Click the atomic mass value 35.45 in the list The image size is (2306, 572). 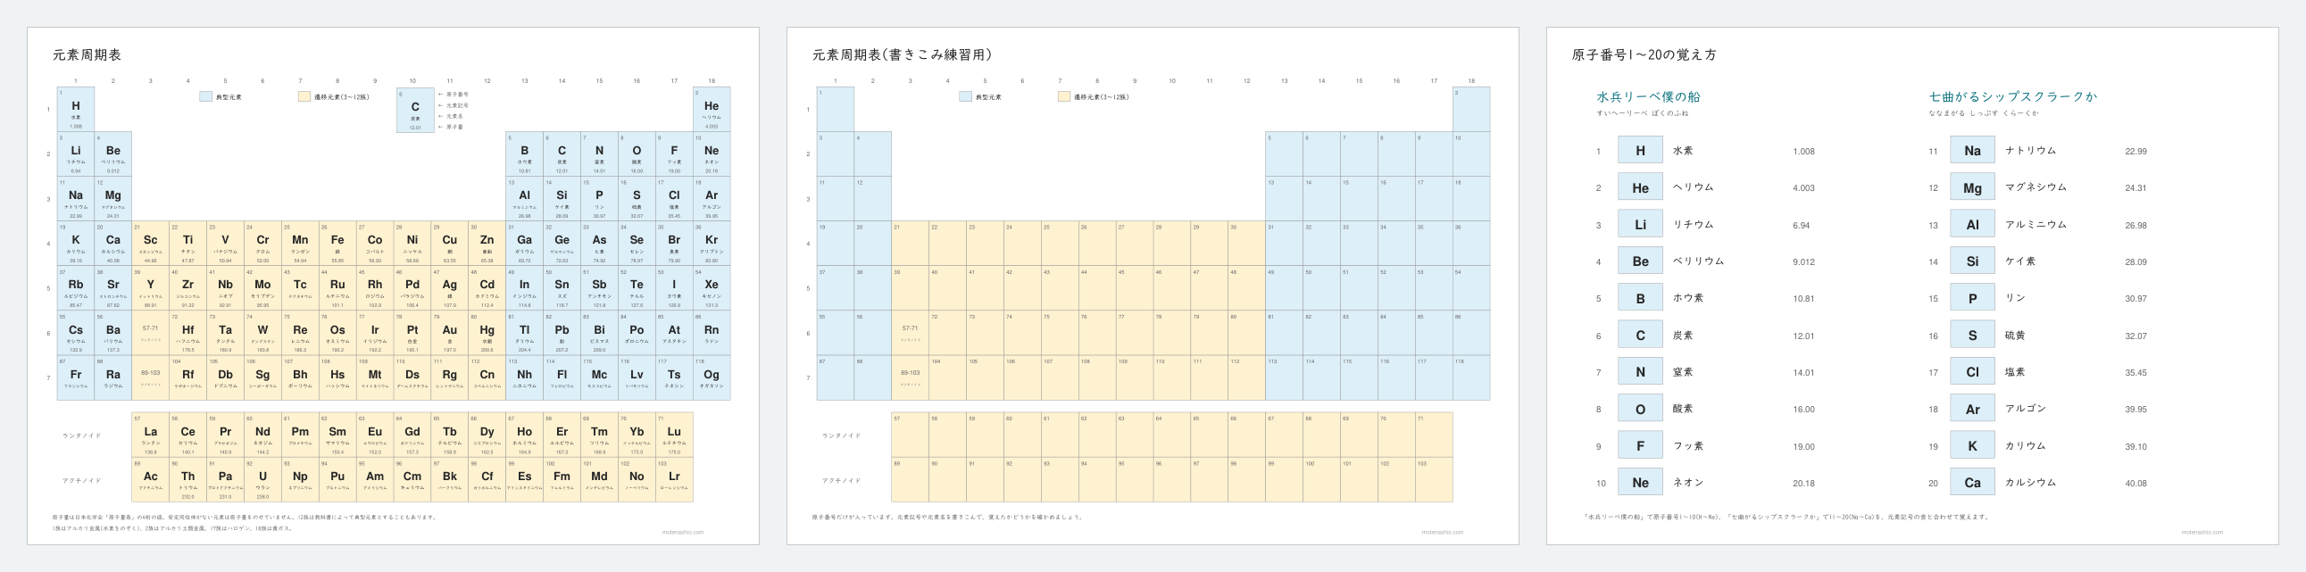(2135, 372)
